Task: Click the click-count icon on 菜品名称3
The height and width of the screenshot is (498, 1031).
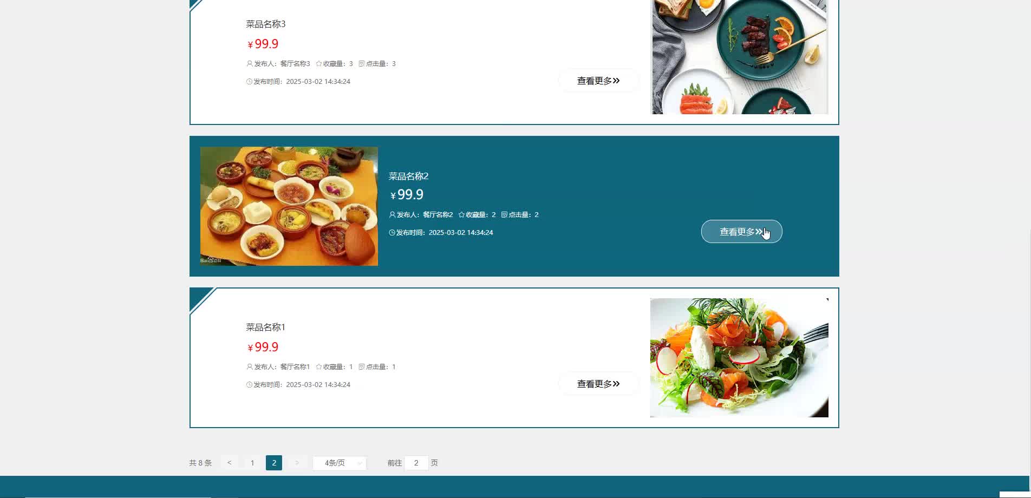Action: [x=362, y=64]
